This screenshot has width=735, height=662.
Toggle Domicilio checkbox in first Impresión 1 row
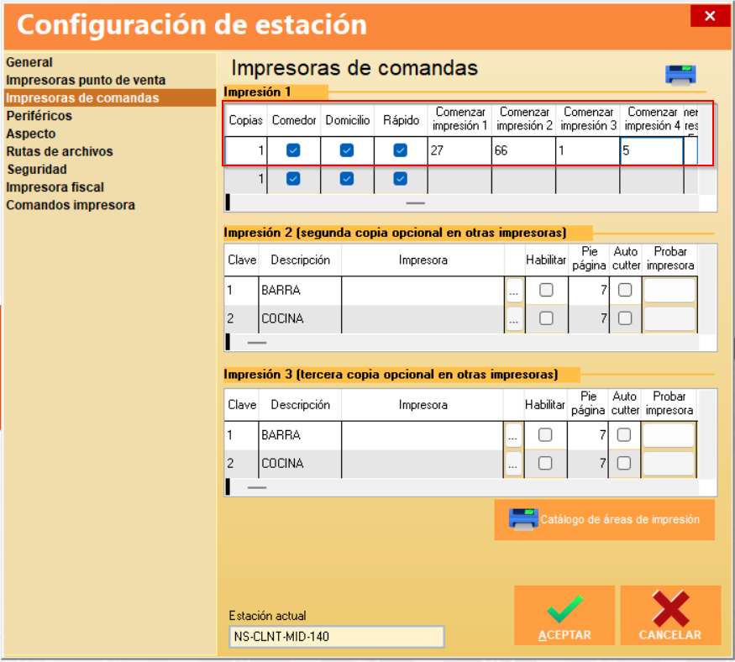coord(347,150)
